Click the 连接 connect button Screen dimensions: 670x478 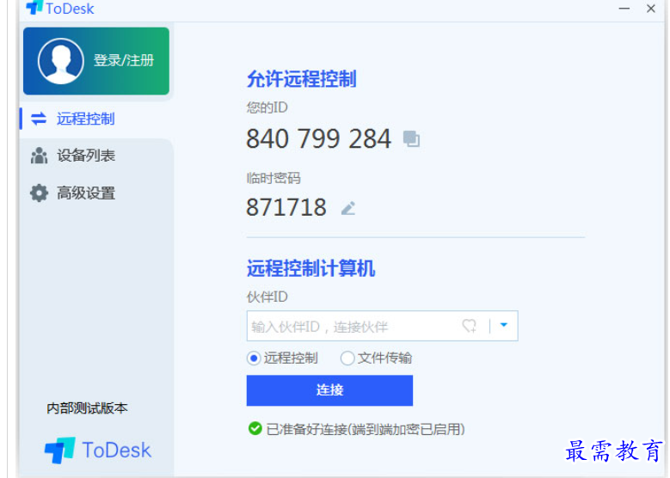[329, 390]
